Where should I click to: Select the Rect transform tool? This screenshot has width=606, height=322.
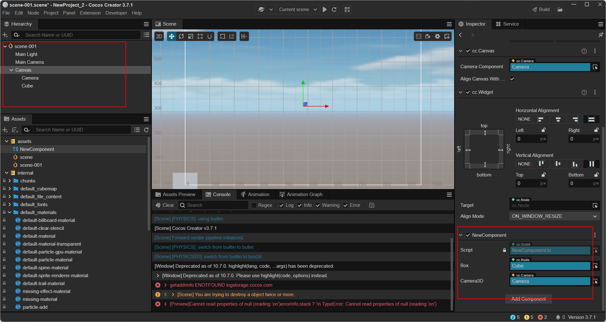200,36
